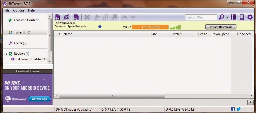Viewport: 256px width, 113px height.
Task: Click the Pause torrent toolbar icon
Action: (x=106, y=17)
